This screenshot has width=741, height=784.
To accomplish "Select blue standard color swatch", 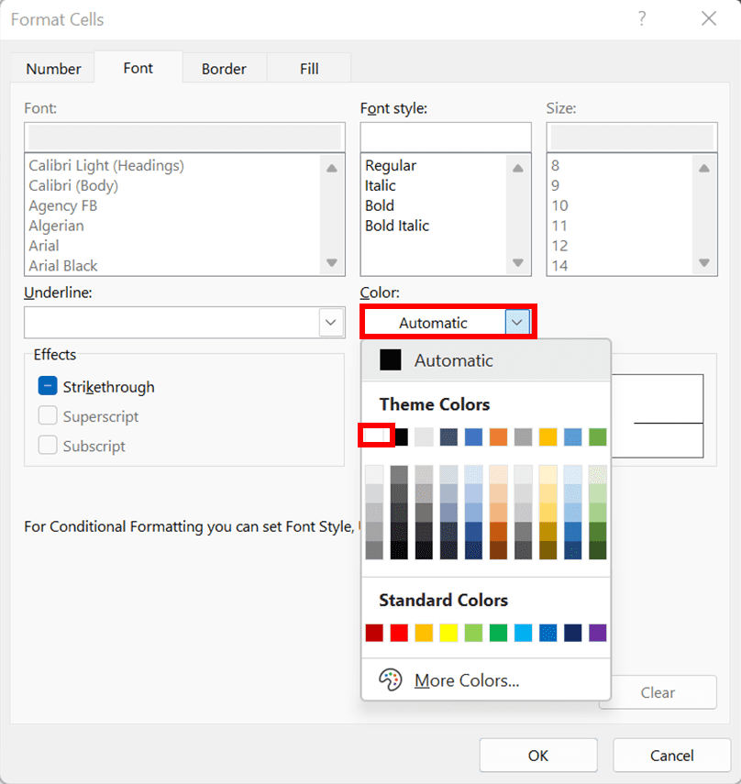I will click(x=548, y=633).
